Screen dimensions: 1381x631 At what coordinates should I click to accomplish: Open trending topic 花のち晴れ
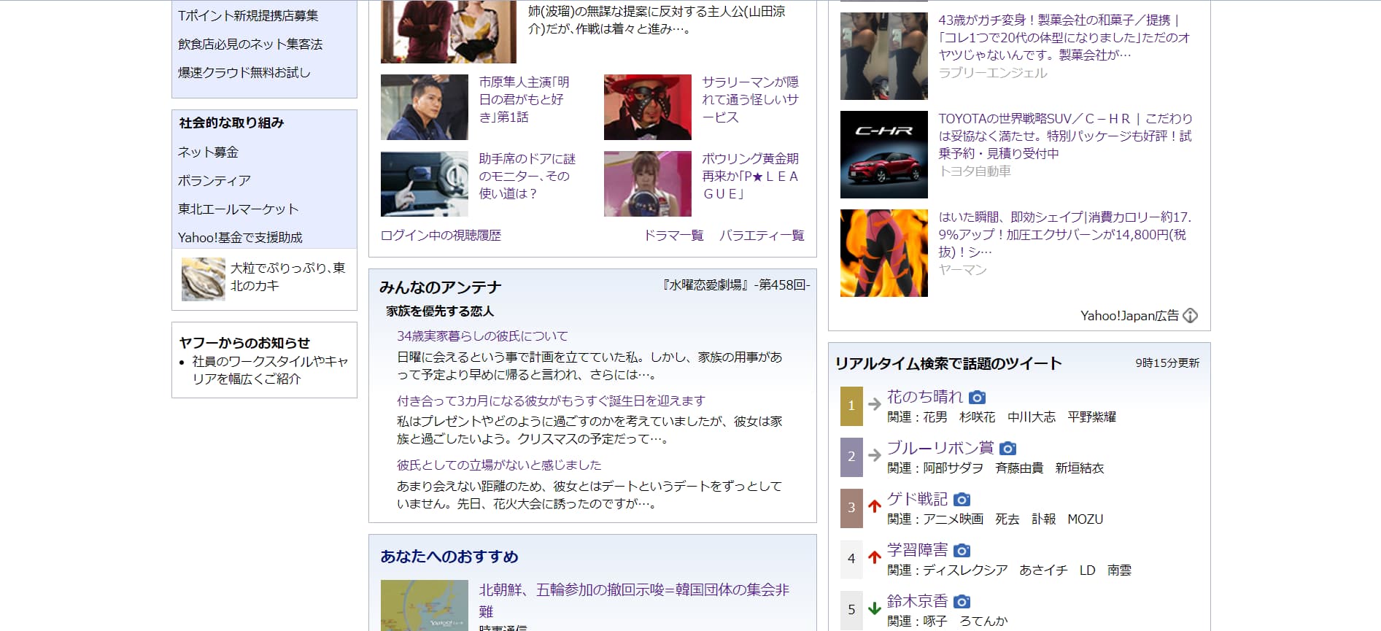(925, 397)
